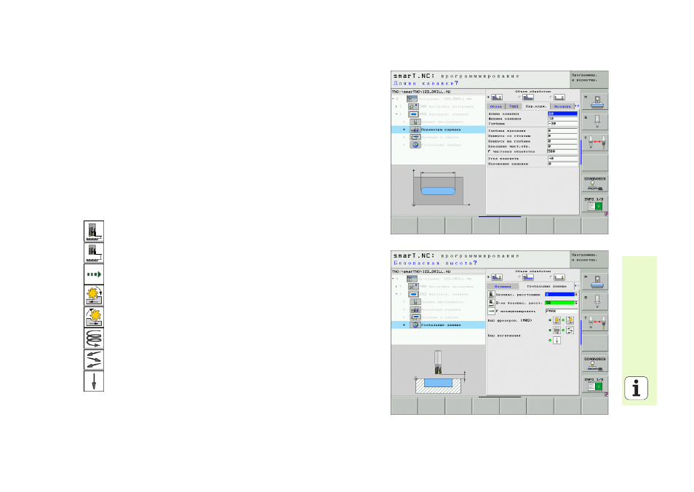Screen dimensions: 694x492
Task: Click the 2nd safety distance icon in lower form
Action: (491, 303)
